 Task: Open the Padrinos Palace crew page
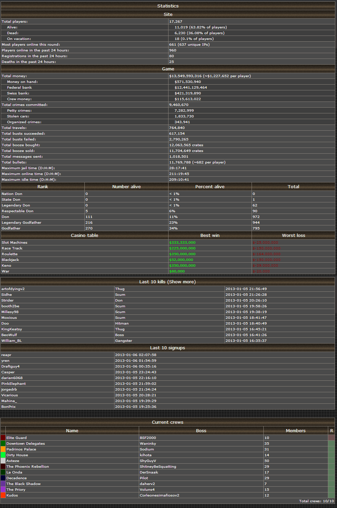[21, 449]
